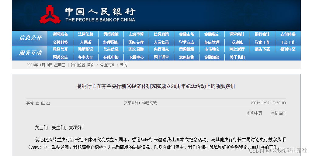Go to 人员招录 section

coord(161,42)
